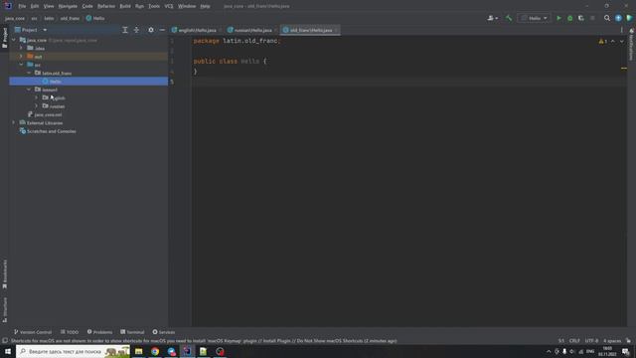The height and width of the screenshot is (358, 636).
Task: Expand the english package
Action: click(x=37, y=97)
